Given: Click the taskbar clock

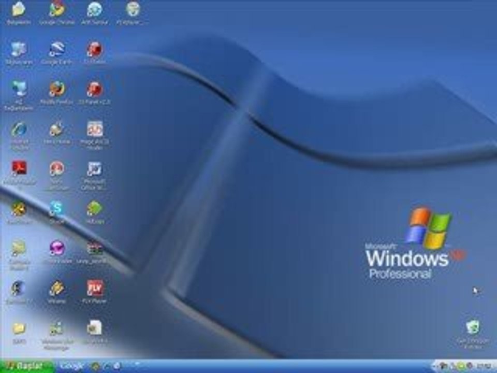Looking at the screenshot, I should pos(485,366).
